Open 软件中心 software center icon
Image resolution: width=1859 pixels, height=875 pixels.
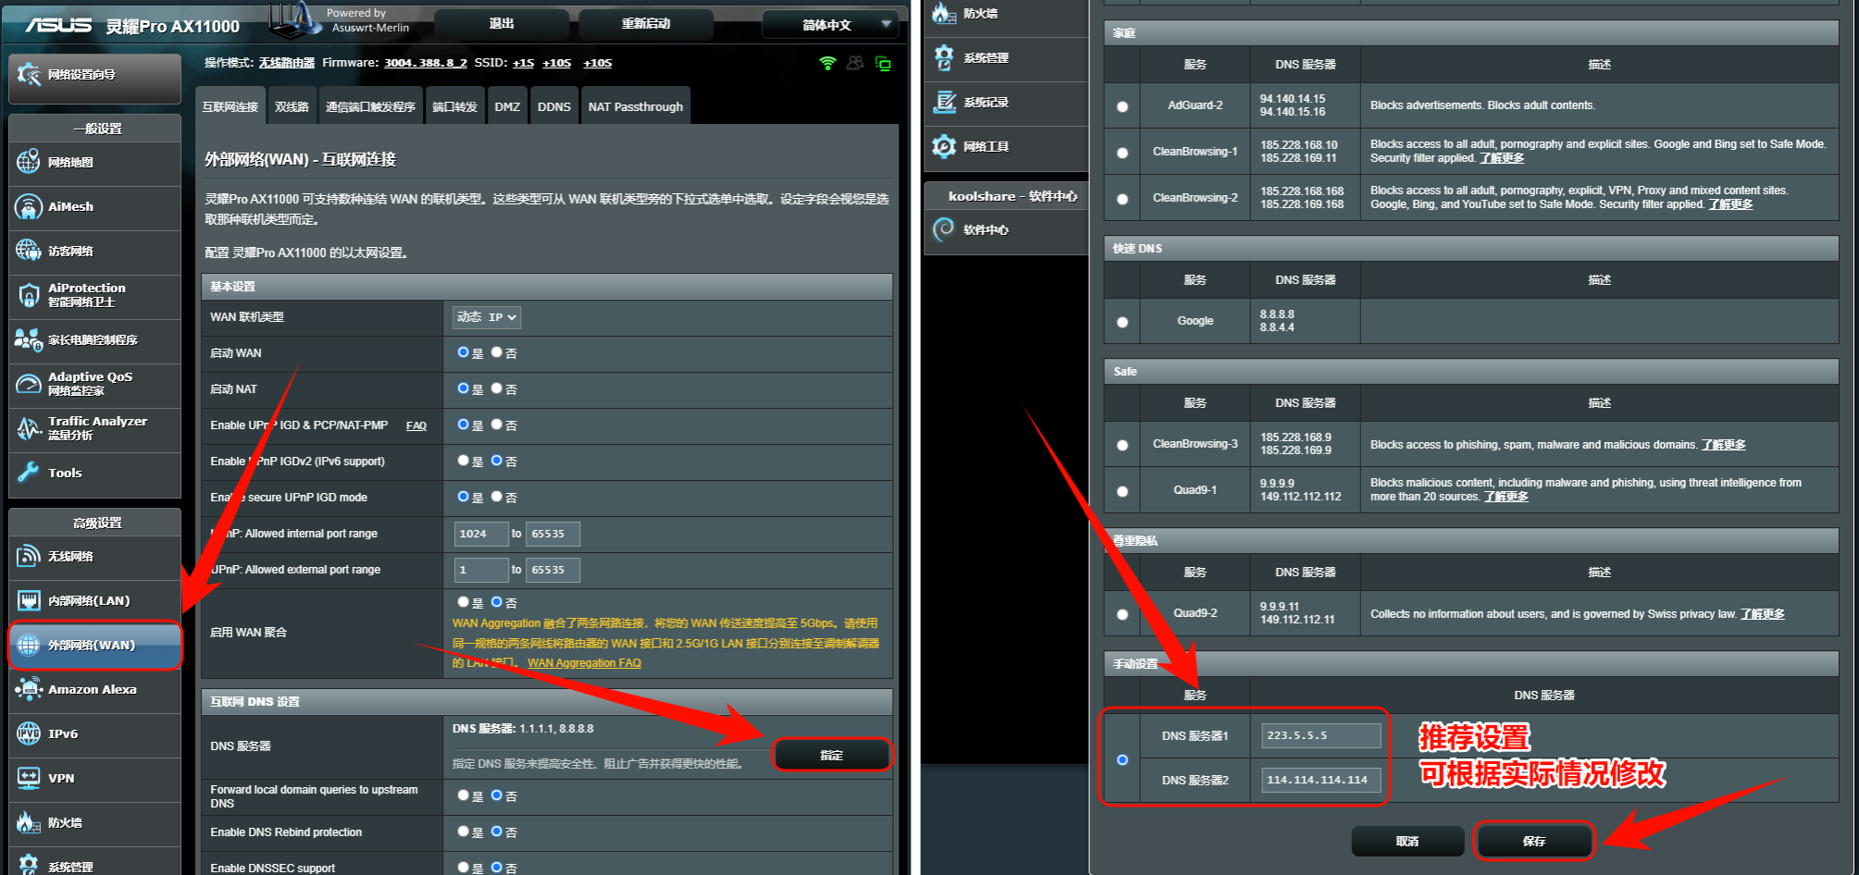[x=944, y=229]
